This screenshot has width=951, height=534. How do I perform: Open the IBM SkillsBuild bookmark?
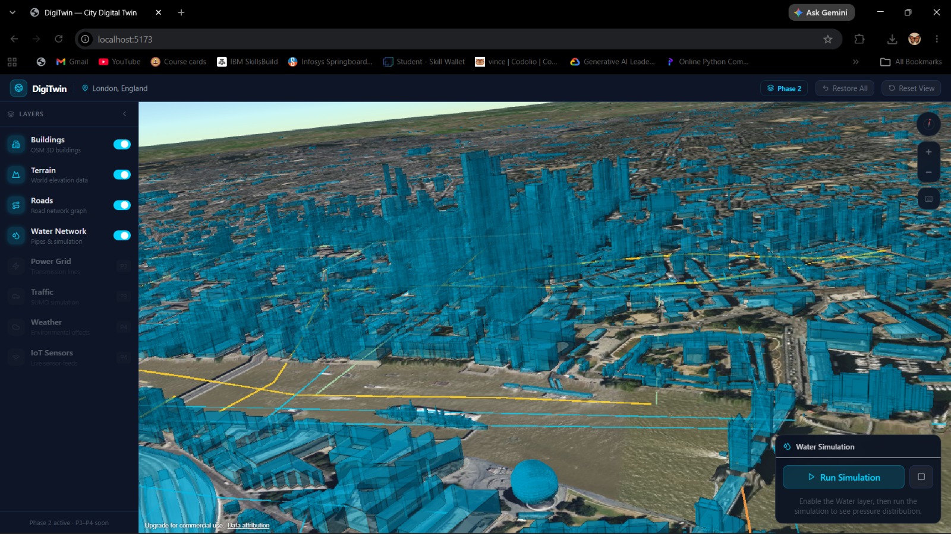coord(247,62)
